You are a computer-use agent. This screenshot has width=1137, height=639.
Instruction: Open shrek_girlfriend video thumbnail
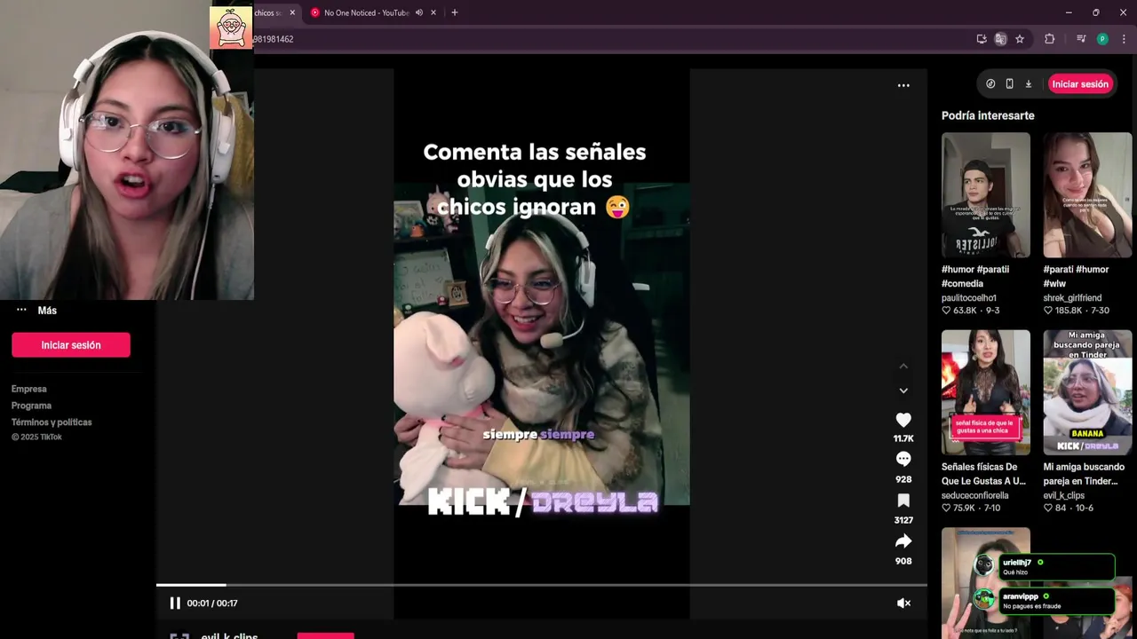(x=1087, y=195)
